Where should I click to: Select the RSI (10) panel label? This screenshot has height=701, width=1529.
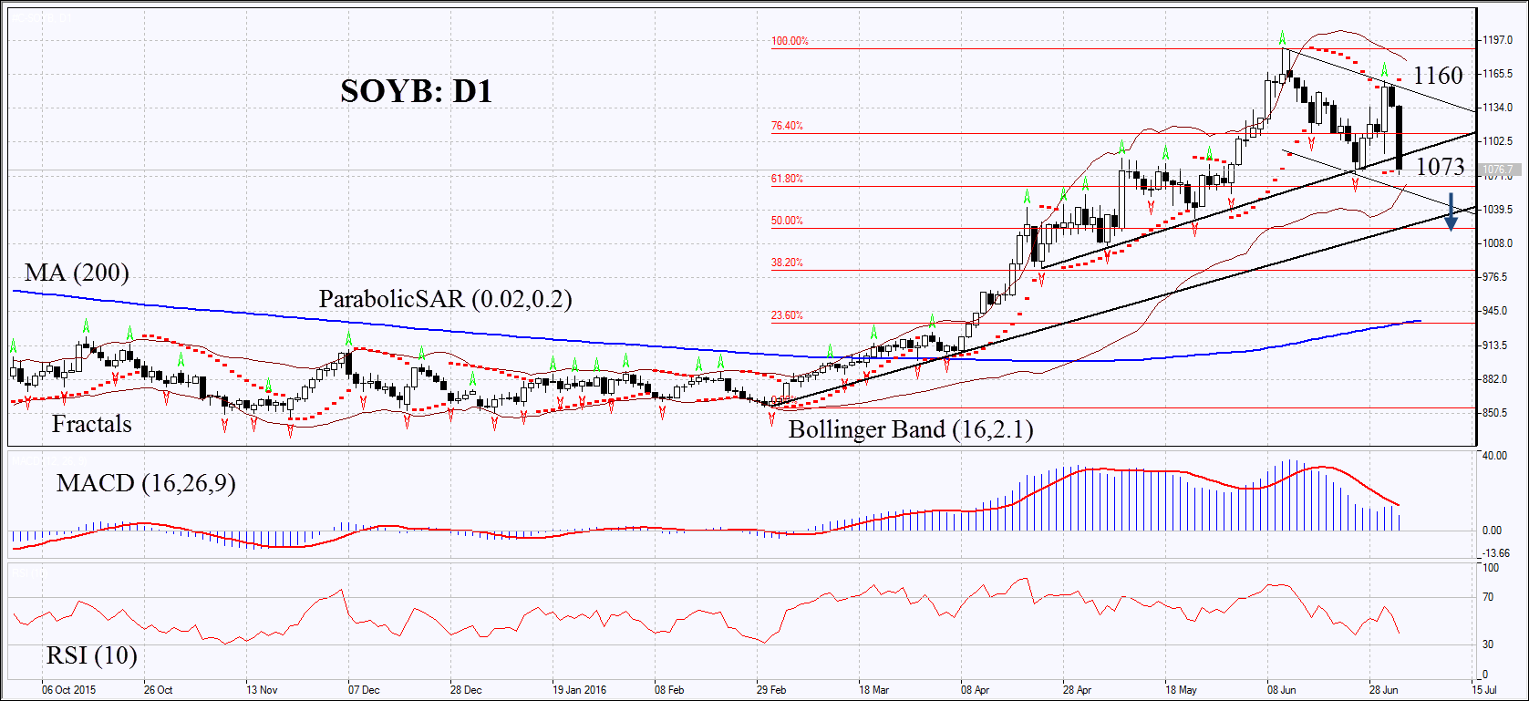click(91, 655)
